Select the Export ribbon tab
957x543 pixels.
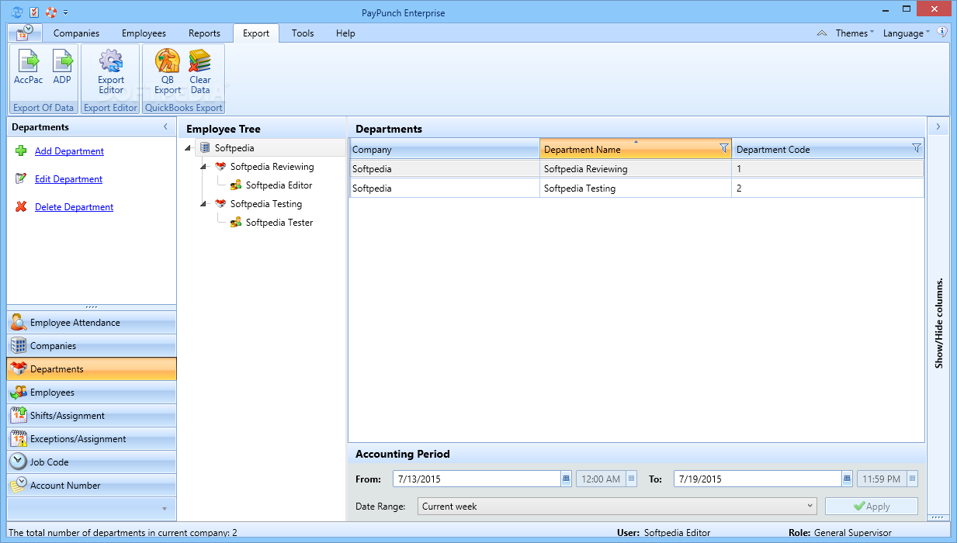pos(256,33)
